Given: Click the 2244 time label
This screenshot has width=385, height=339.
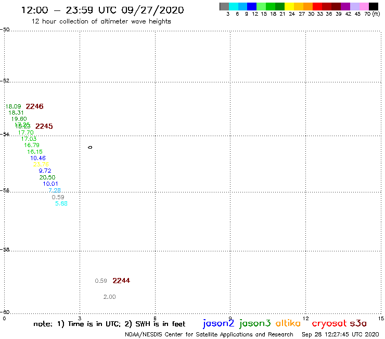Looking at the screenshot, I should tap(121, 281).
